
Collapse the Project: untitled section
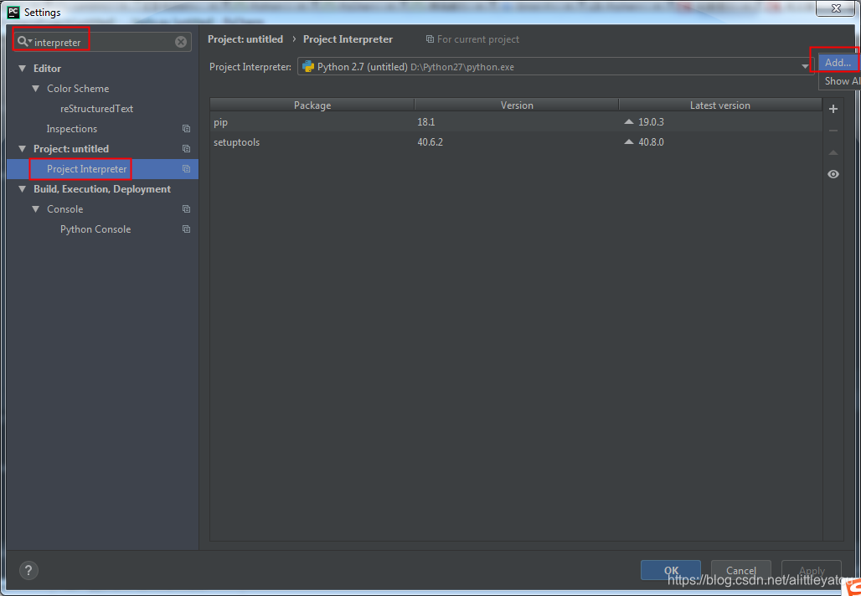pos(22,149)
